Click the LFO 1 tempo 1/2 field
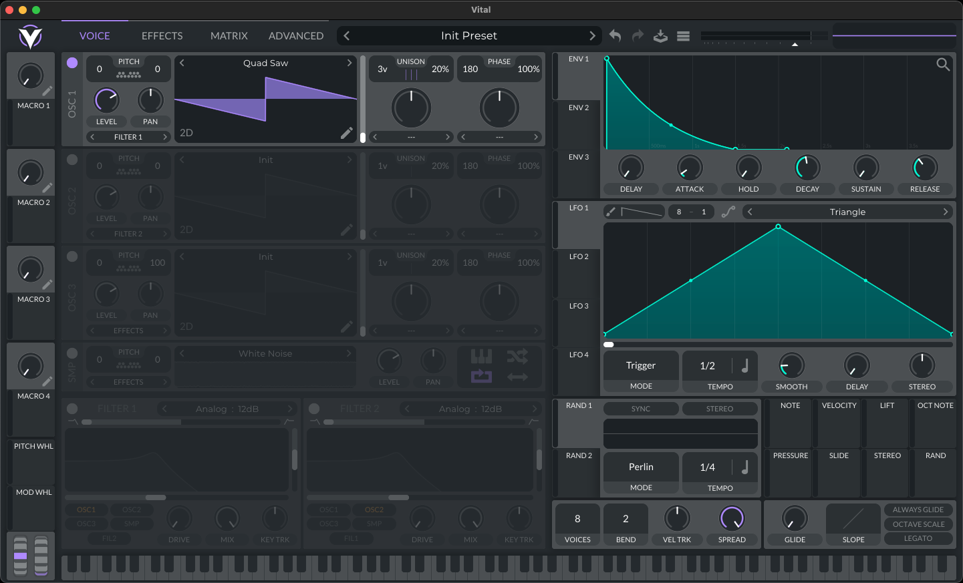 pyautogui.click(x=708, y=365)
